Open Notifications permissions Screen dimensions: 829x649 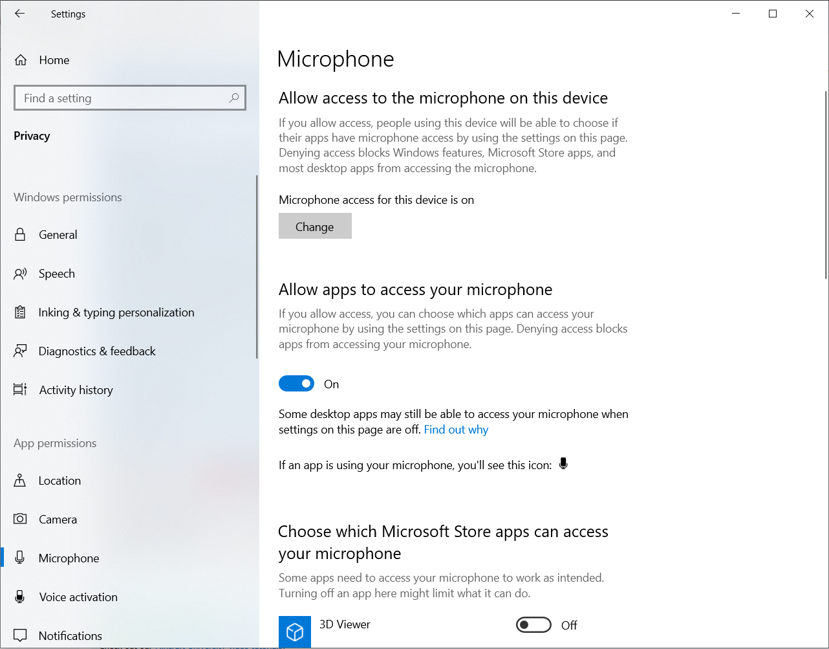(x=129, y=635)
